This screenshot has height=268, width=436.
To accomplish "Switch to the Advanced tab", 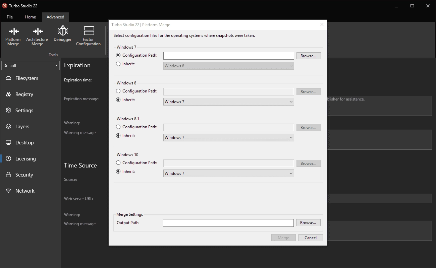I will (55, 17).
